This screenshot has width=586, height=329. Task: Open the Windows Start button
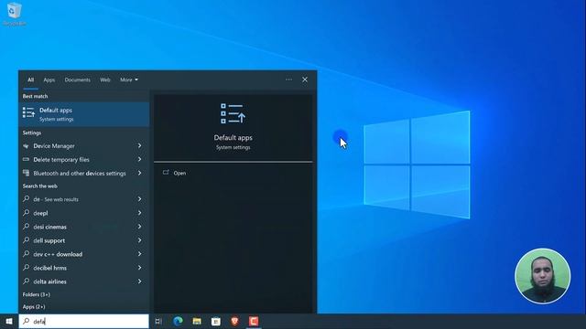pyautogui.click(x=9, y=321)
